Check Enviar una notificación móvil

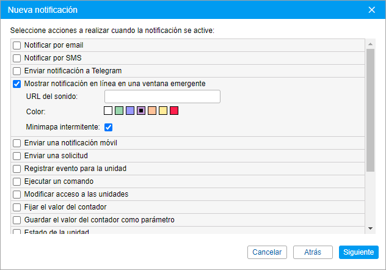pos(16,143)
